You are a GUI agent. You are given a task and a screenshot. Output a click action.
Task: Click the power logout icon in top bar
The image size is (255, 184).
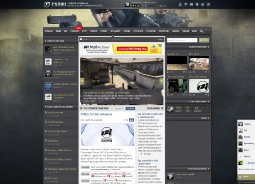pos(208,5)
